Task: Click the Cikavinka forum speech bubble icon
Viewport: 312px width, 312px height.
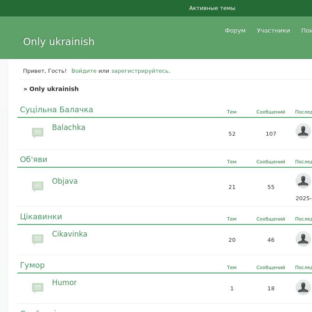Action: (38, 239)
